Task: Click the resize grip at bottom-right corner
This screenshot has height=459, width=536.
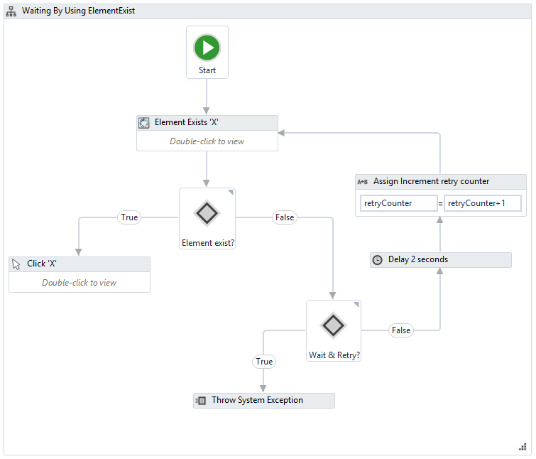Action: click(x=523, y=446)
